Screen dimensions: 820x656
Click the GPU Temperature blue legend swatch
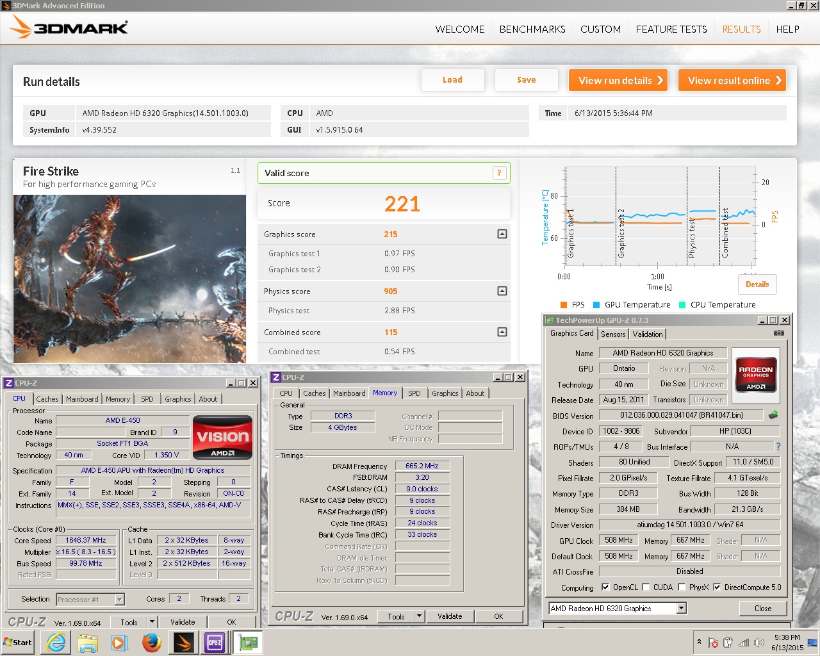coord(596,305)
